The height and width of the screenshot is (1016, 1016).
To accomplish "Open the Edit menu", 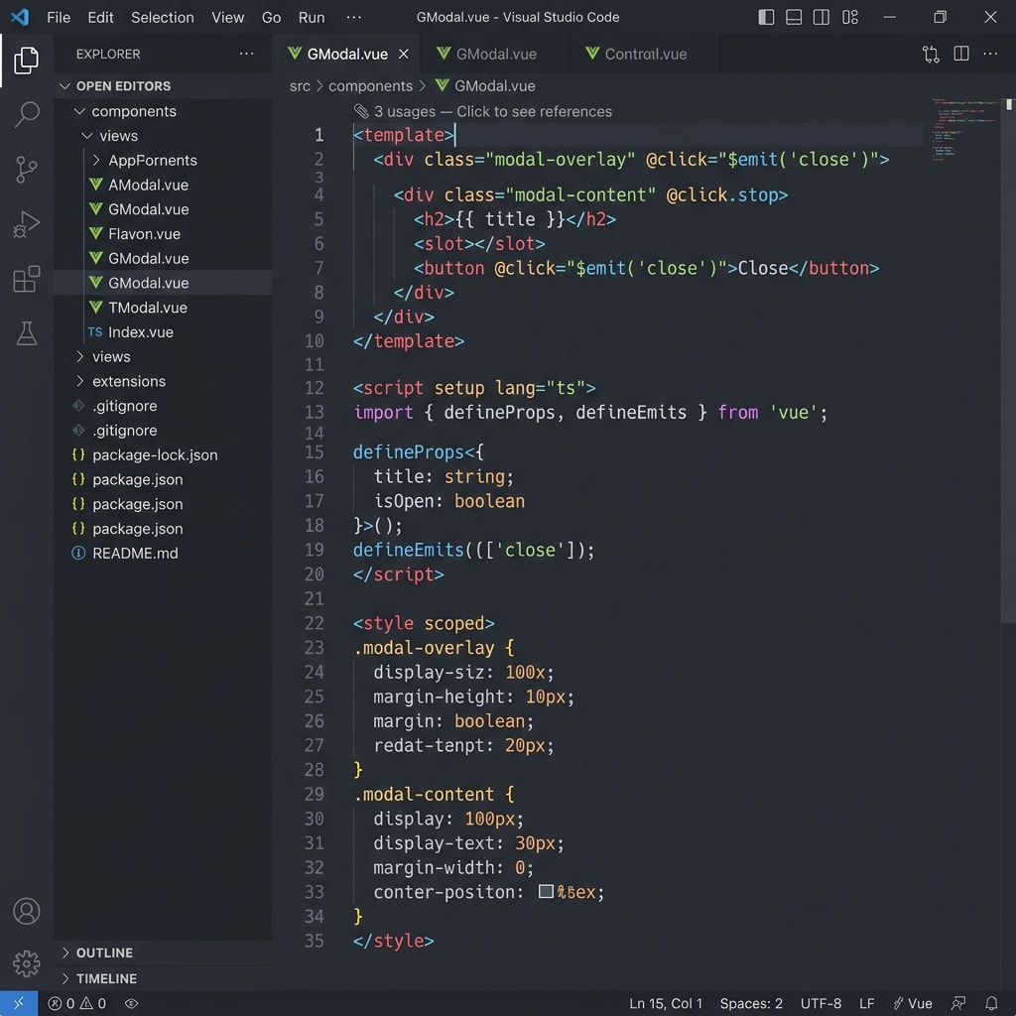I will tap(100, 18).
